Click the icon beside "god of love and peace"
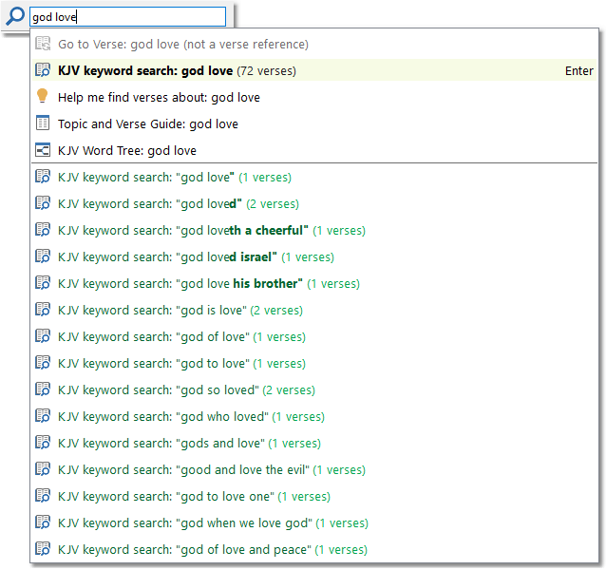Viewport: 606px width, 570px height. (x=43, y=549)
